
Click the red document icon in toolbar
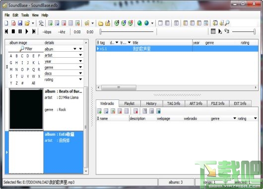pyautogui.click(x=13, y=23)
